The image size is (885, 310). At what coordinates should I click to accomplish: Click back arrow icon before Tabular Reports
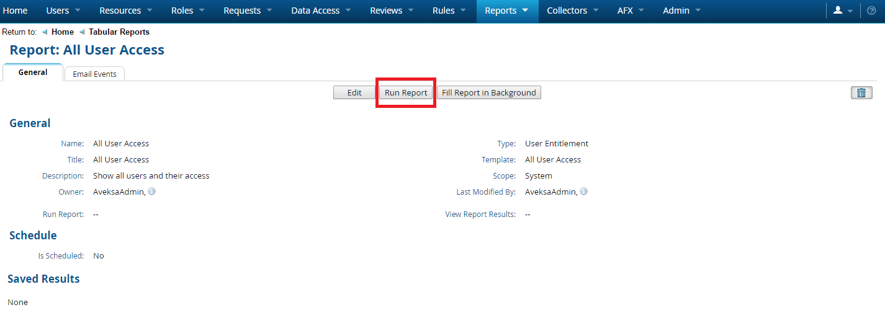(x=82, y=32)
